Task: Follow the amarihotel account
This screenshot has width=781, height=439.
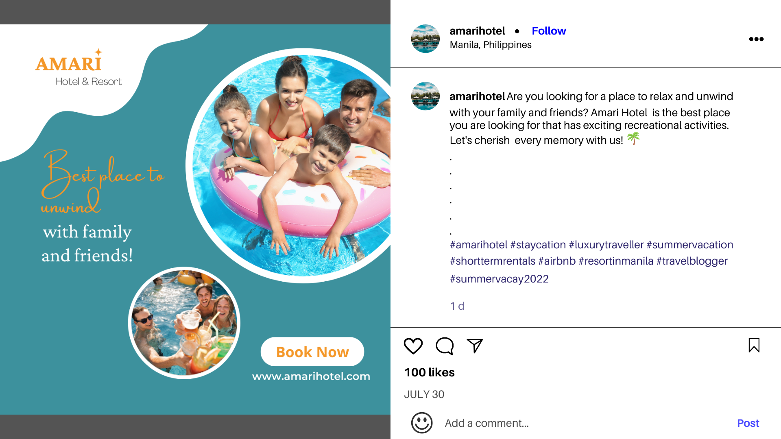Action: click(549, 31)
